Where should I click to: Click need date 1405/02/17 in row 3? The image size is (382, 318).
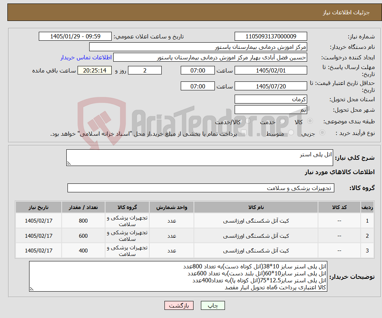coord(38,251)
